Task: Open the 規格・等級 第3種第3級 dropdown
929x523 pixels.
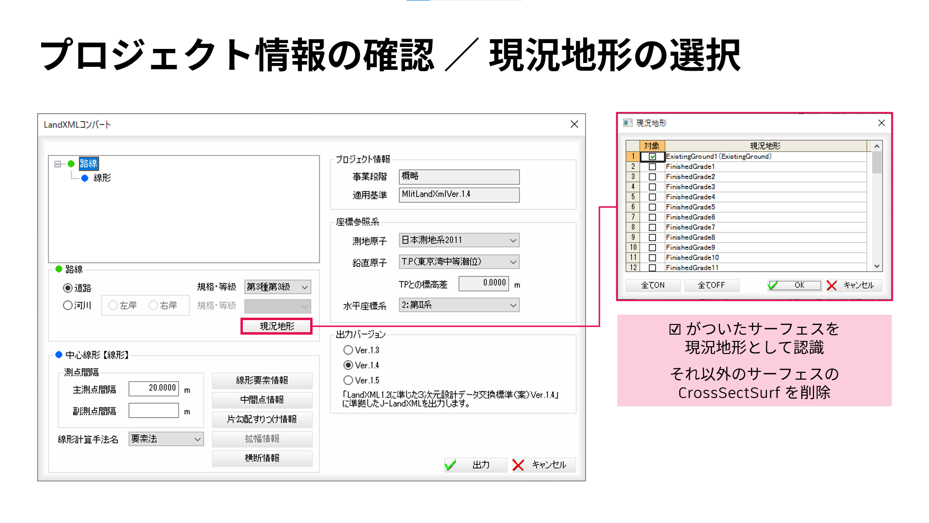Action: [x=304, y=287]
